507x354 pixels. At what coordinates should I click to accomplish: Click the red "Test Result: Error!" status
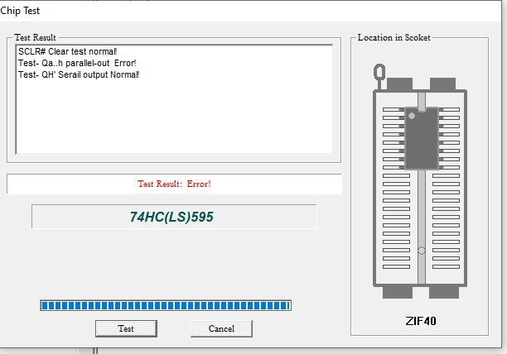(x=174, y=184)
